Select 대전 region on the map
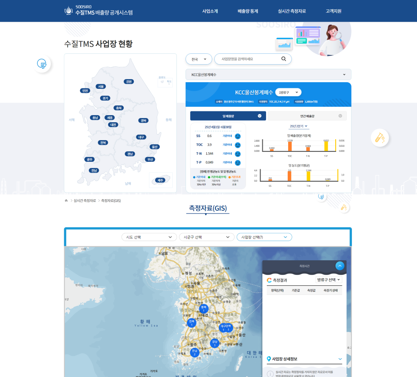The image size is (417, 377). pyautogui.click(x=113, y=125)
